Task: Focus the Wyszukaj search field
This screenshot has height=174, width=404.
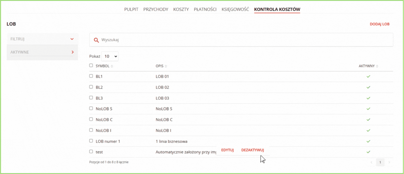Action: click(241, 40)
